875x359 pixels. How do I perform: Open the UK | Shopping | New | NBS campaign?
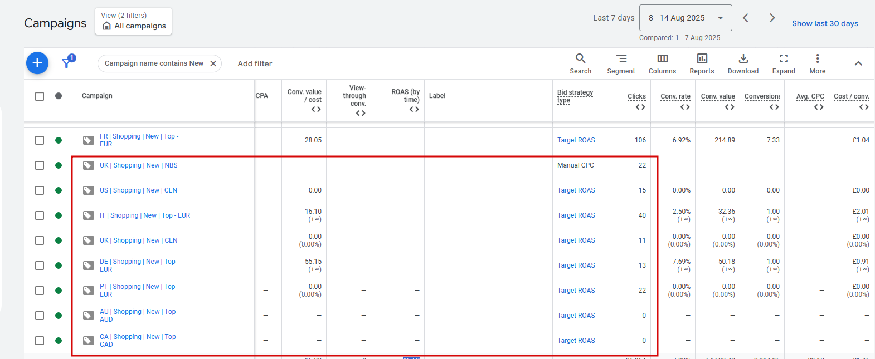(x=139, y=165)
